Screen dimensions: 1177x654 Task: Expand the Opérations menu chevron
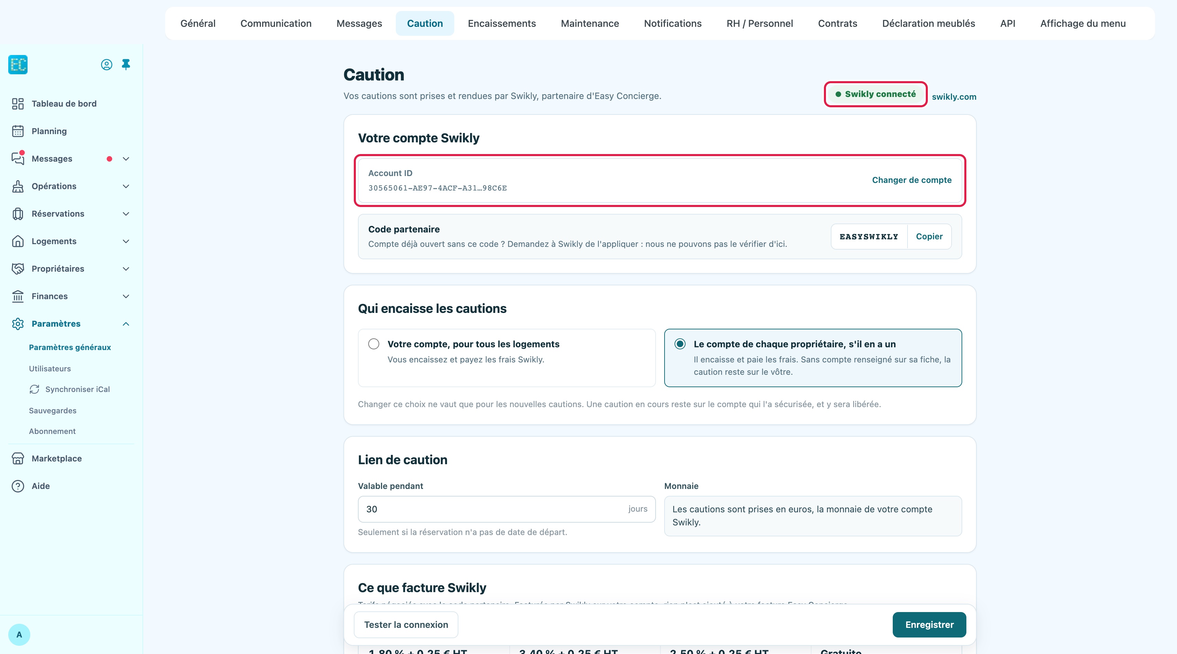[x=126, y=186]
